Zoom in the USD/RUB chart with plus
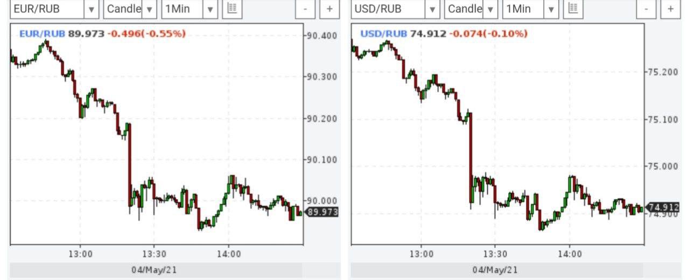The height and width of the screenshot is (280, 688). [x=670, y=9]
